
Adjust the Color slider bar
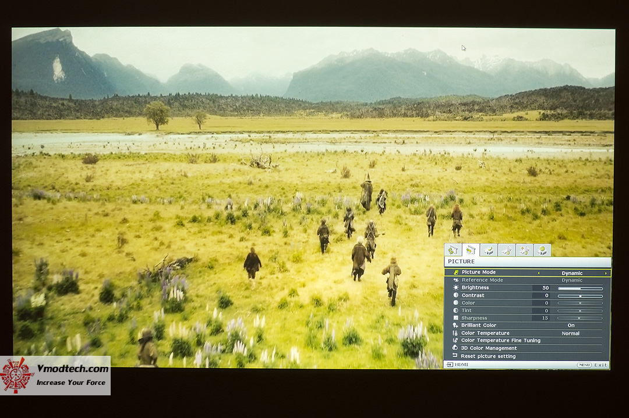pyautogui.click(x=580, y=303)
